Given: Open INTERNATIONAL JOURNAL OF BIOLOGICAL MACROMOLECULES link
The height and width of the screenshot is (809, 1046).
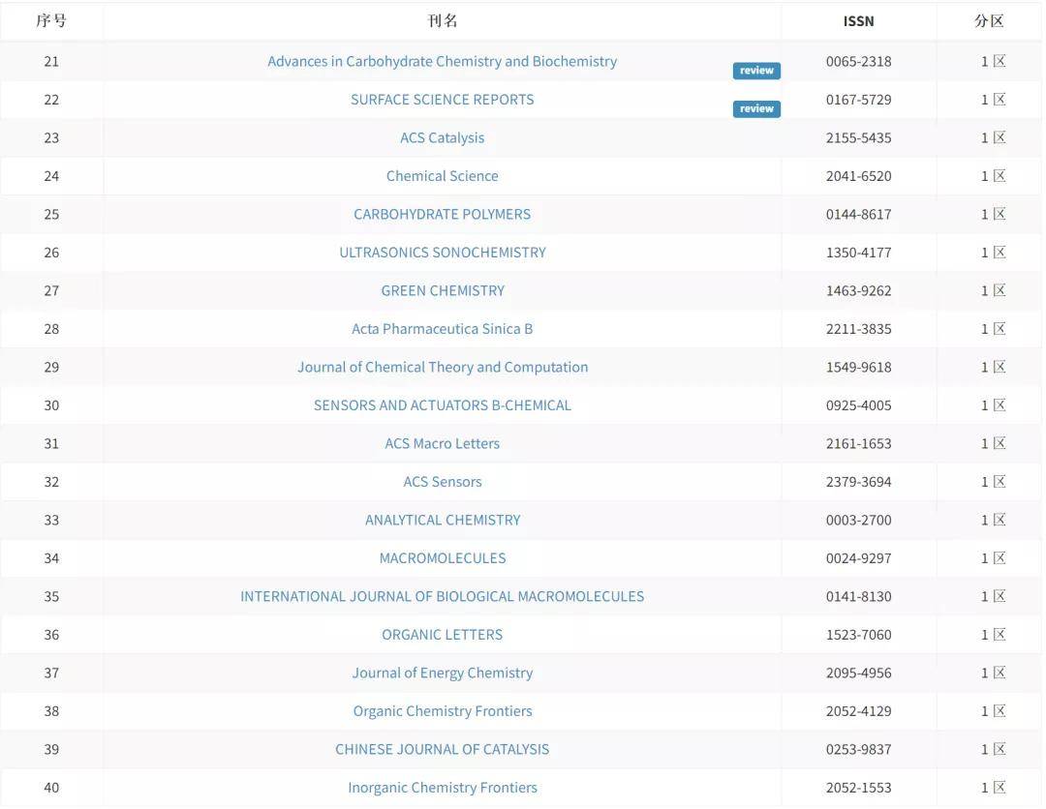Looking at the screenshot, I should click(442, 596).
